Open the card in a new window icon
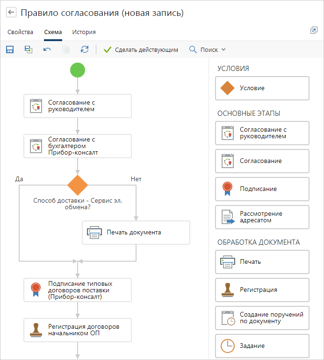324x360 pixels. [x=314, y=30]
